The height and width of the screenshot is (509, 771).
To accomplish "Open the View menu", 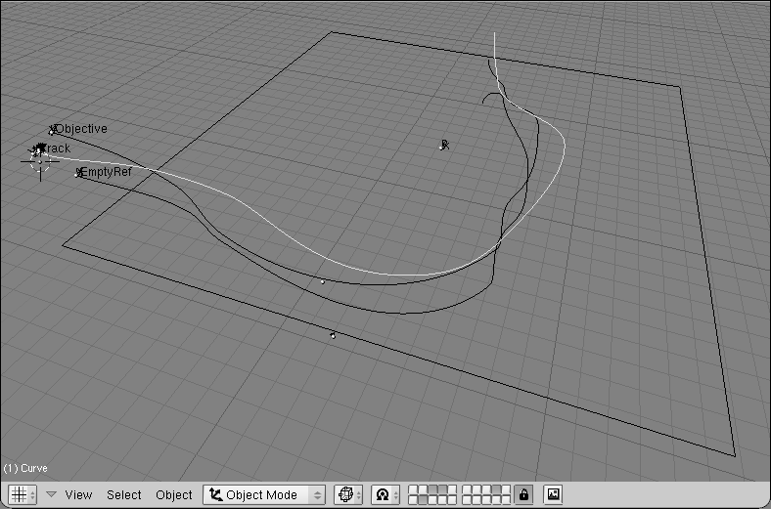I will 78,494.
